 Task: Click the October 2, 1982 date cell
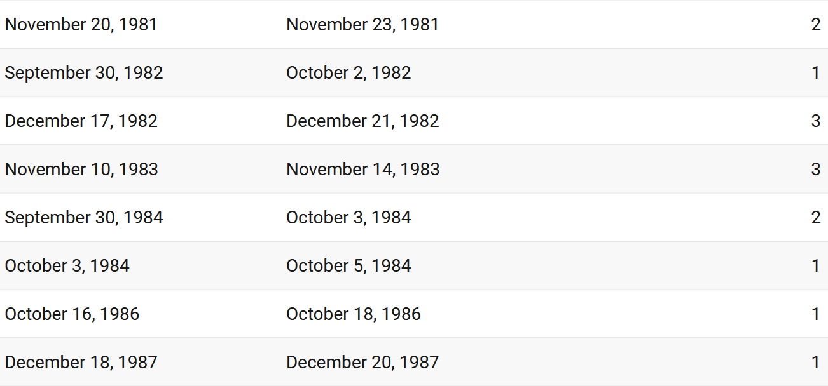click(348, 73)
